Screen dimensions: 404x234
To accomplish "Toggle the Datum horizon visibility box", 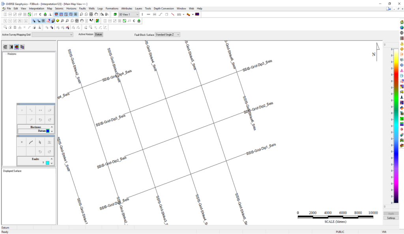I will coord(48,131).
